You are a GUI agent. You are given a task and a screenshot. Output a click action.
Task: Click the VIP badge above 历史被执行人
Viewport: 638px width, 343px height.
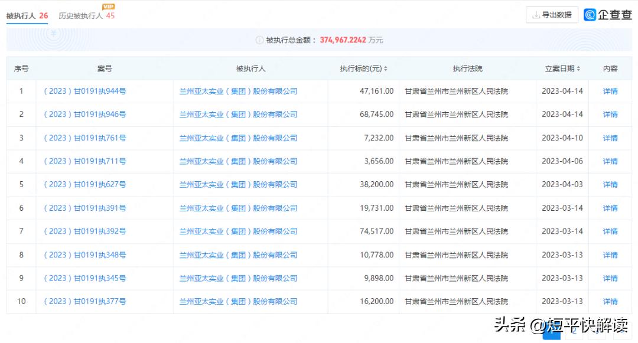click(107, 6)
